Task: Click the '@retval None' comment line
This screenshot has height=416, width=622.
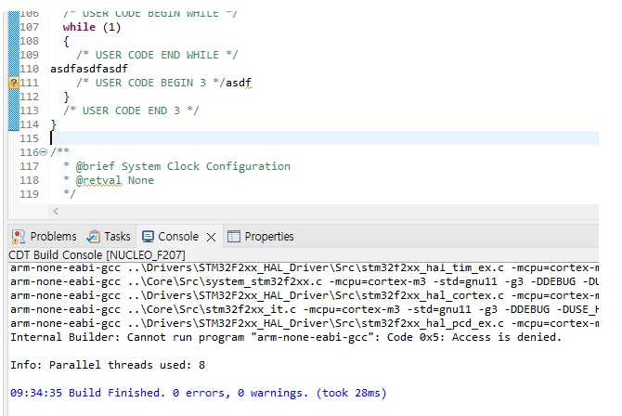Action: (x=109, y=180)
